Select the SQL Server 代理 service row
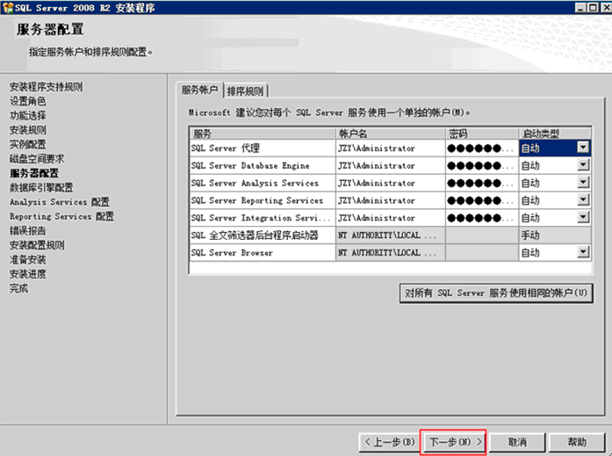 (x=391, y=148)
